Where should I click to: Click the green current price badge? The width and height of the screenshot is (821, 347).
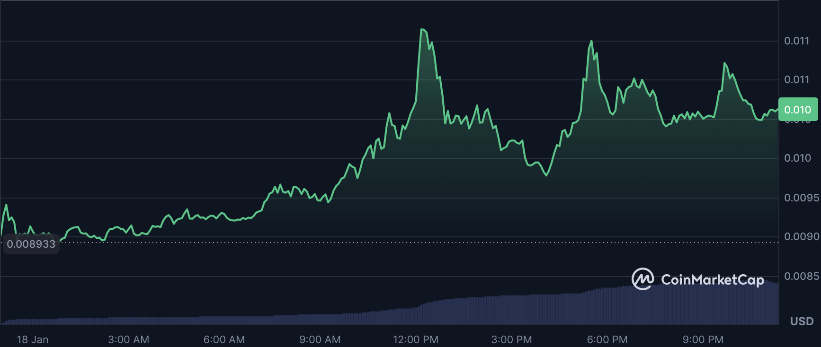pyautogui.click(x=798, y=110)
